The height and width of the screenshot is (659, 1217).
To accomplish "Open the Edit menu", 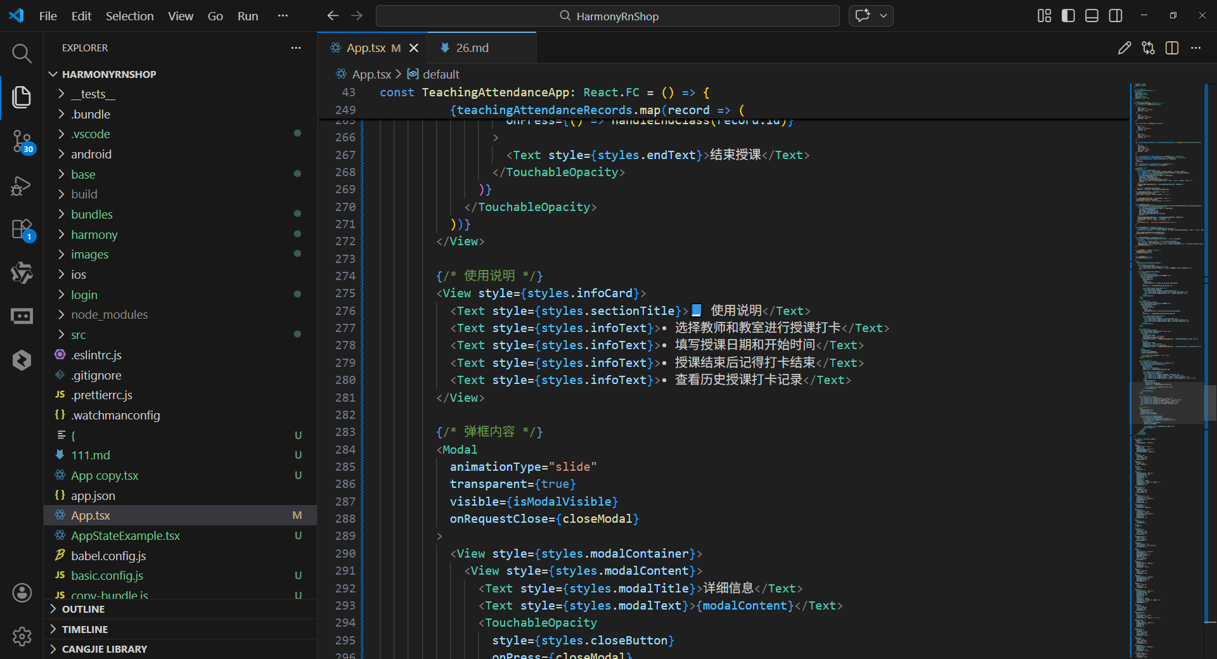I will [81, 16].
